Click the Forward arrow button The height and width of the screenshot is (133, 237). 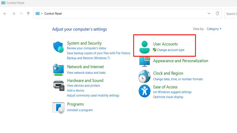coord(13,14)
